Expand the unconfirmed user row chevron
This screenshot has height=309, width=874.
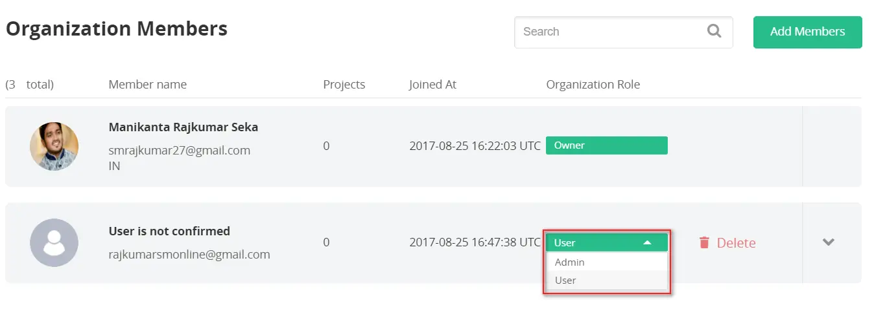pos(828,242)
